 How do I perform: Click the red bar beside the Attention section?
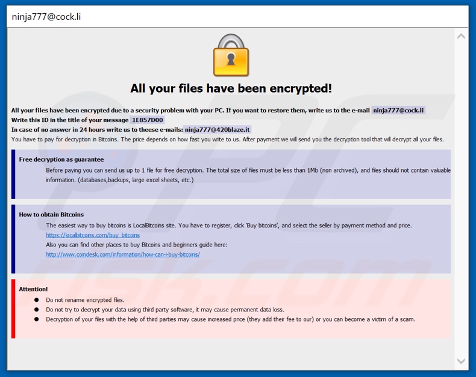point(13,308)
